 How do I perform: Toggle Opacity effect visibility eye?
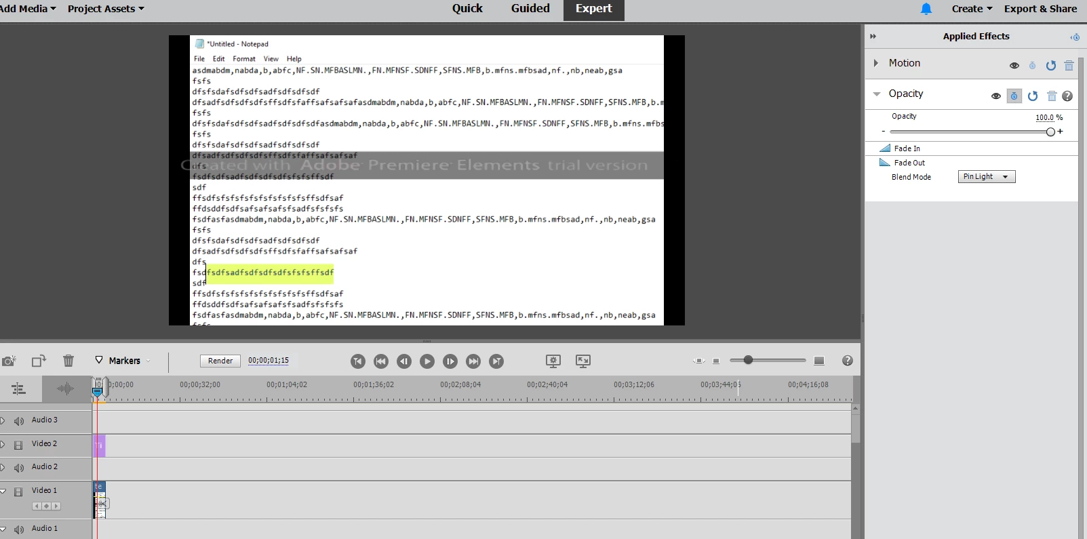(x=996, y=96)
